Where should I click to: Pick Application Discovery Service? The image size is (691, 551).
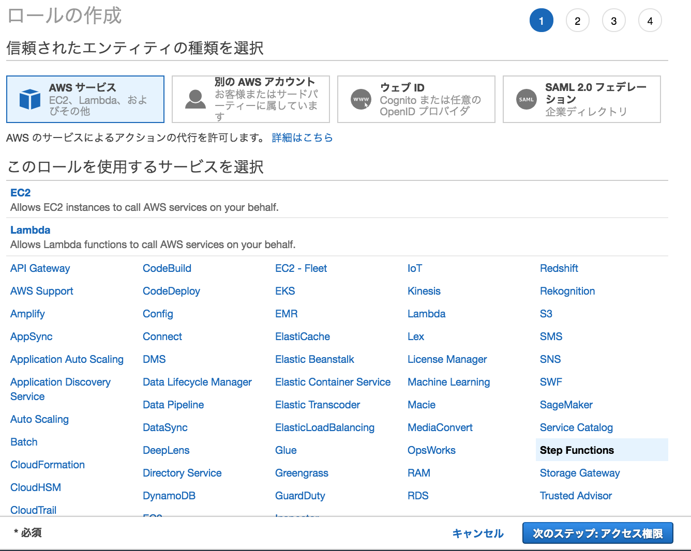click(61, 389)
